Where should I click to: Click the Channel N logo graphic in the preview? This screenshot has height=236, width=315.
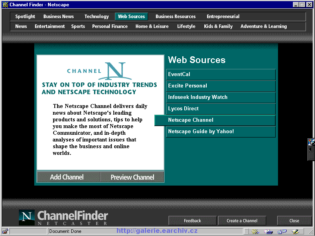click(x=100, y=71)
